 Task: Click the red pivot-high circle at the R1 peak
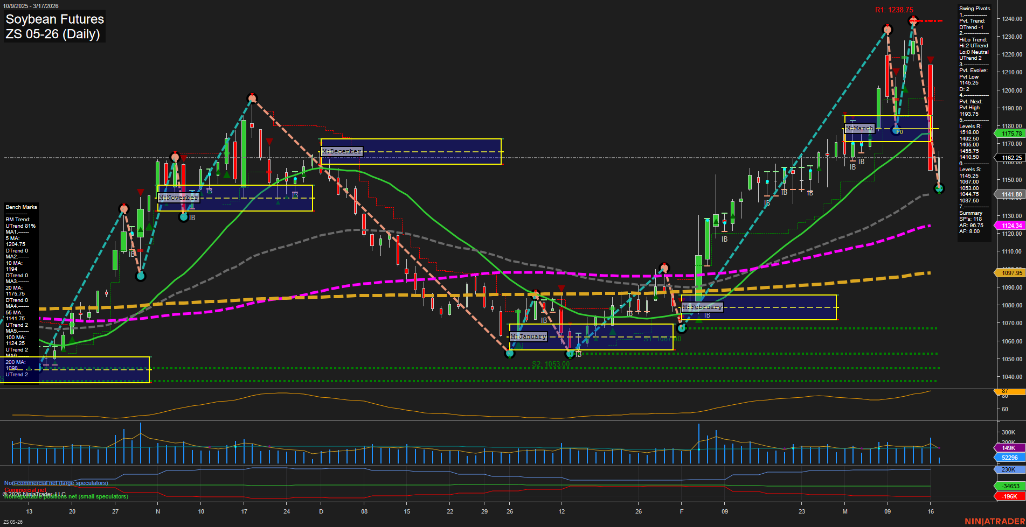(x=913, y=22)
